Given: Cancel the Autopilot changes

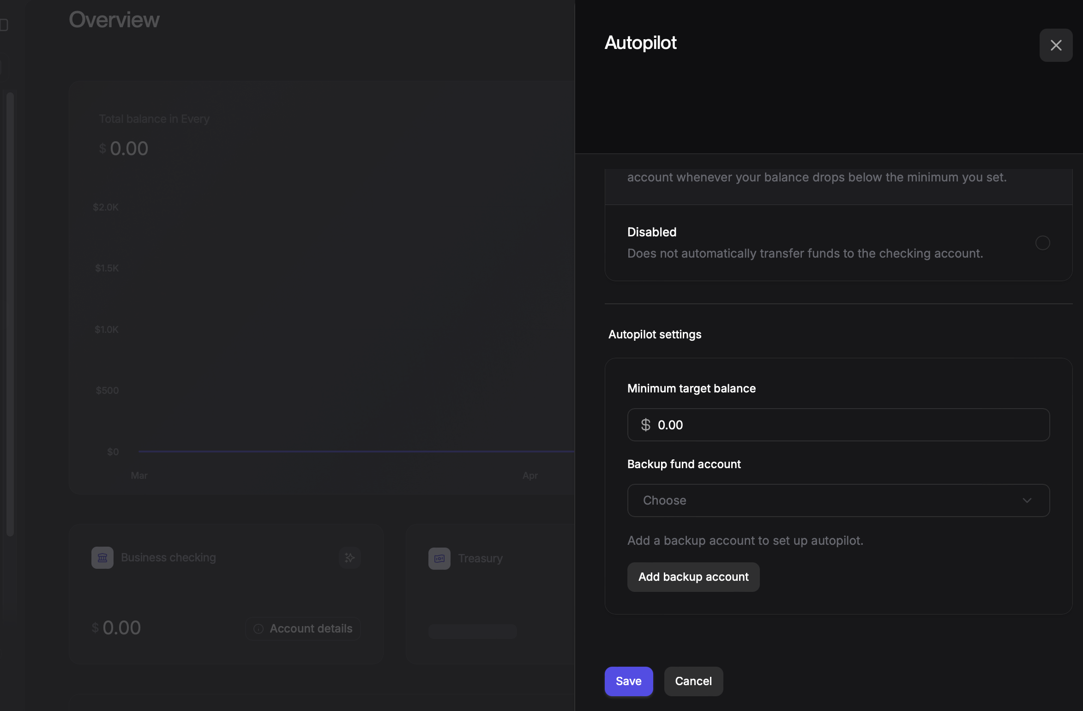Looking at the screenshot, I should [693, 681].
